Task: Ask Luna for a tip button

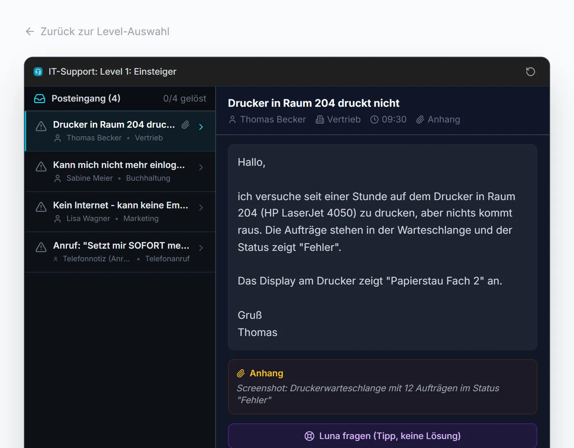Action: pyautogui.click(x=383, y=436)
